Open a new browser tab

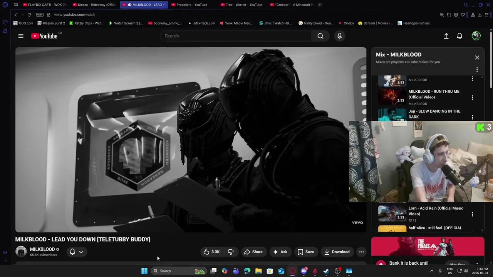[320, 5]
